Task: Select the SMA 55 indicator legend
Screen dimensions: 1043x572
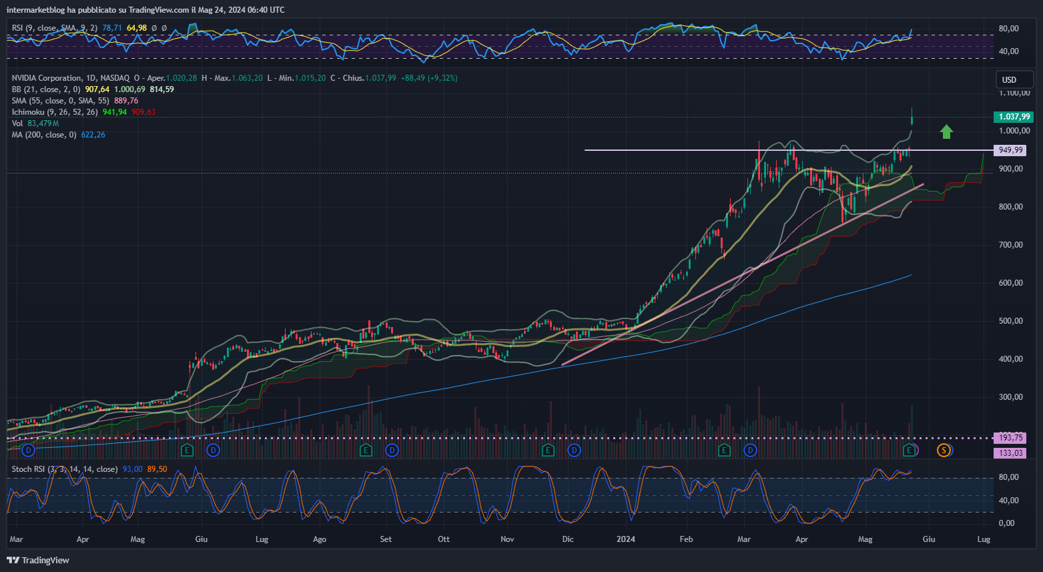Action: 61,101
